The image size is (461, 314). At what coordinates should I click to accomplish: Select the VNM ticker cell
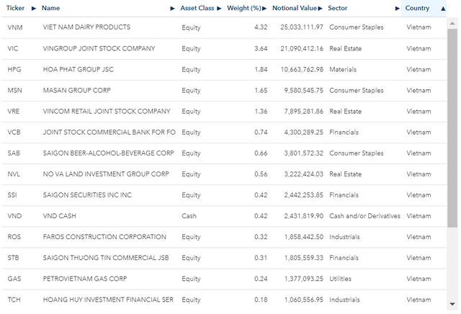coord(15,27)
